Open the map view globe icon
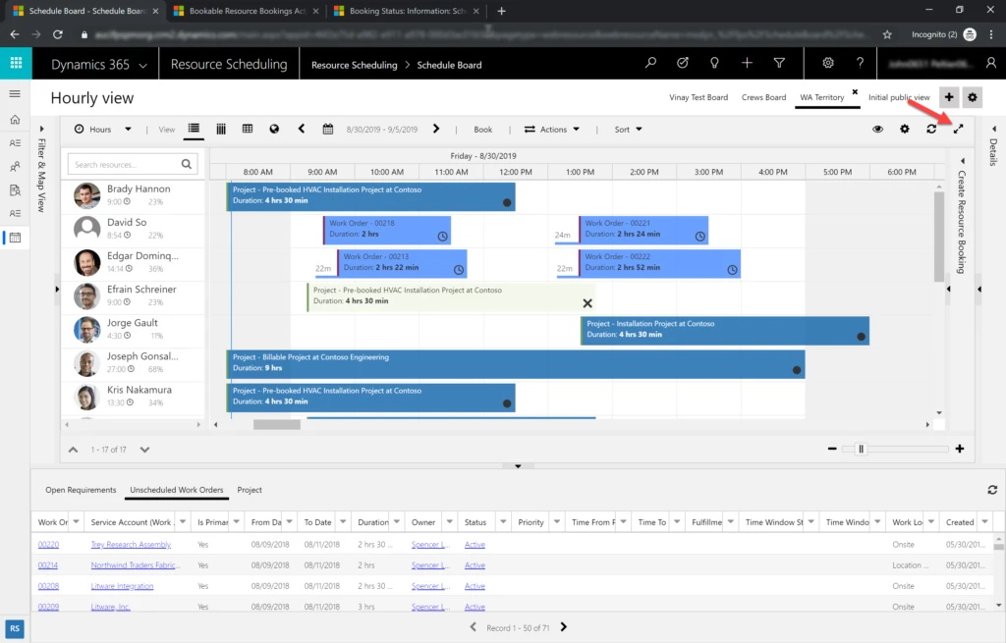 (274, 128)
